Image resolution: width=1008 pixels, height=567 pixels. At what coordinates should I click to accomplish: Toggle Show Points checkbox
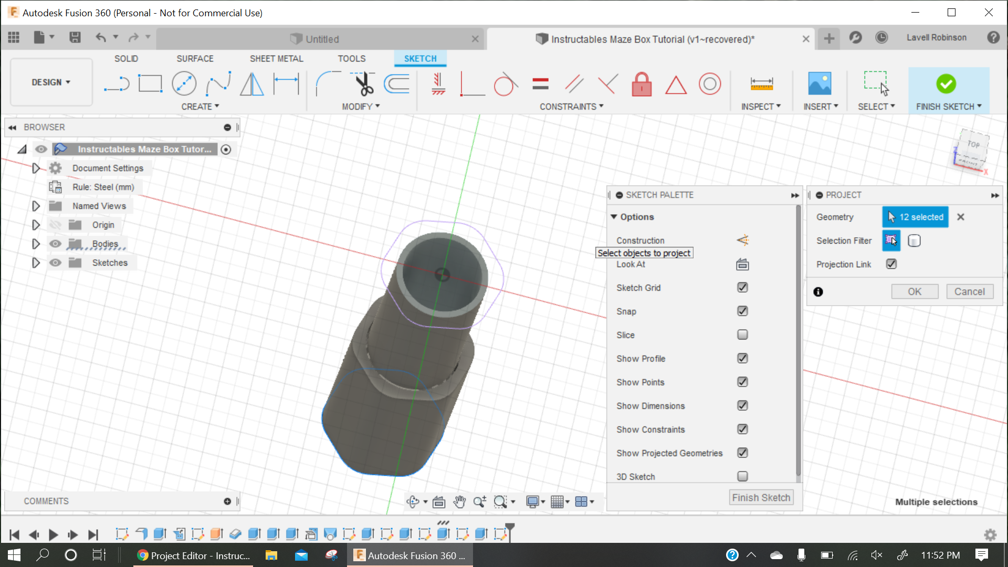click(742, 382)
